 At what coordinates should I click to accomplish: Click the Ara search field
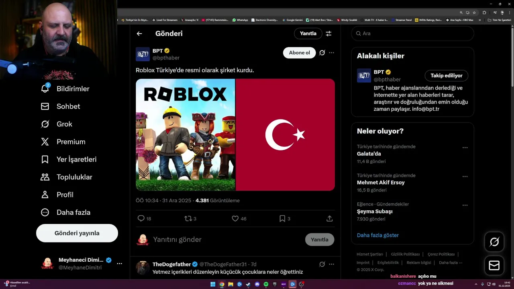point(413,33)
